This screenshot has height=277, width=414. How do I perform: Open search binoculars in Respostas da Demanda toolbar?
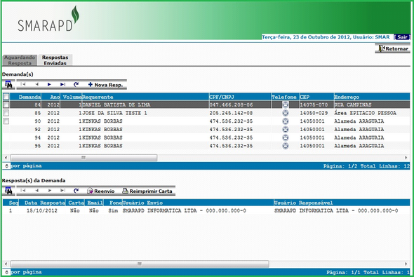coord(8,191)
